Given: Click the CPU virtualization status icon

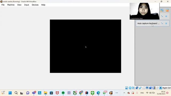Looking at the screenshot, I should point(154,88).
